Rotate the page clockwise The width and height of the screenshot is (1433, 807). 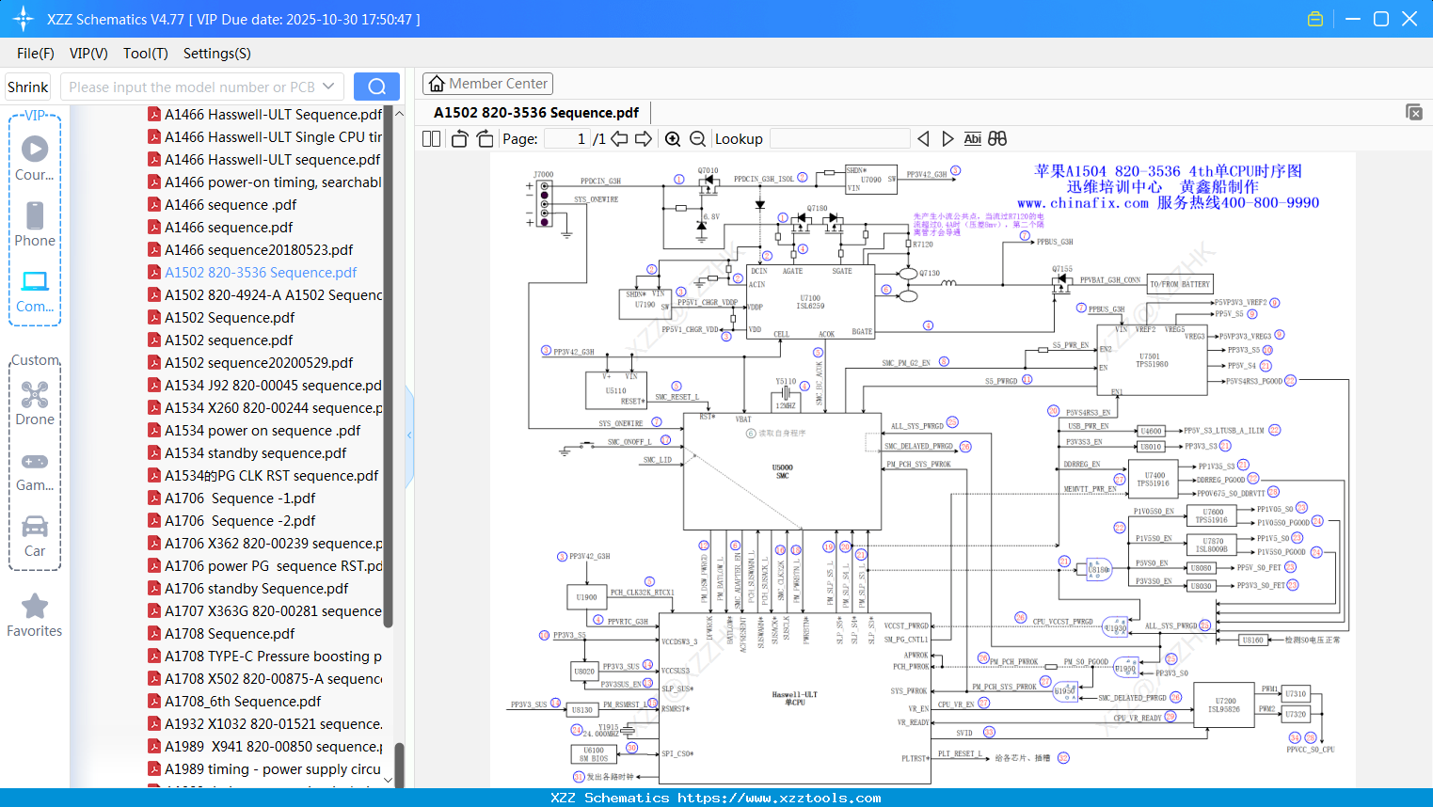coord(485,139)
